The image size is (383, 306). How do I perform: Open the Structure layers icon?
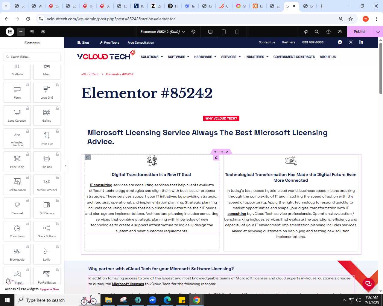[x=43, y=32]
